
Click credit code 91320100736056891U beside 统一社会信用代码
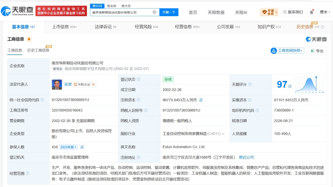70,100
